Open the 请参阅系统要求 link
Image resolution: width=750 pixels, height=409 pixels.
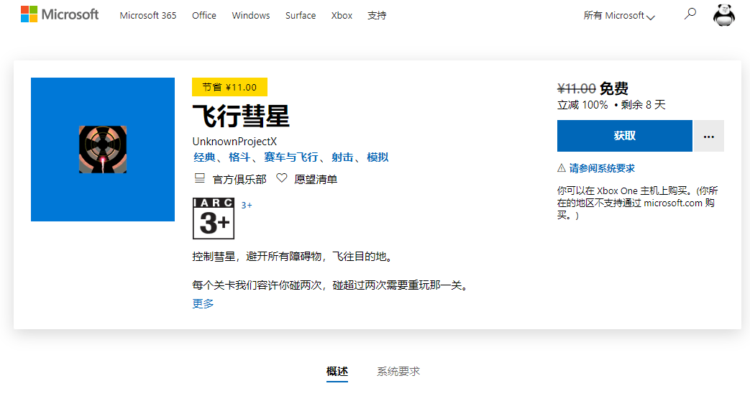[x=602, y=168]
